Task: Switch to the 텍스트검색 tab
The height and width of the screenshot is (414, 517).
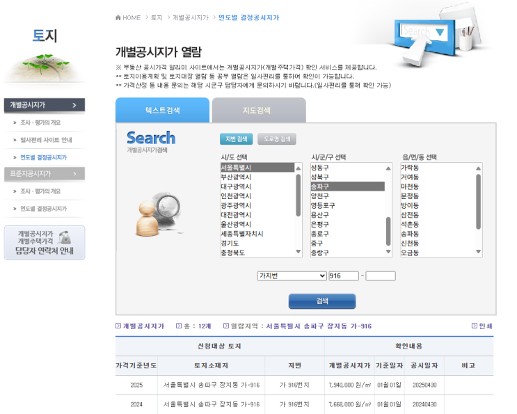Action: pos(163,110)
